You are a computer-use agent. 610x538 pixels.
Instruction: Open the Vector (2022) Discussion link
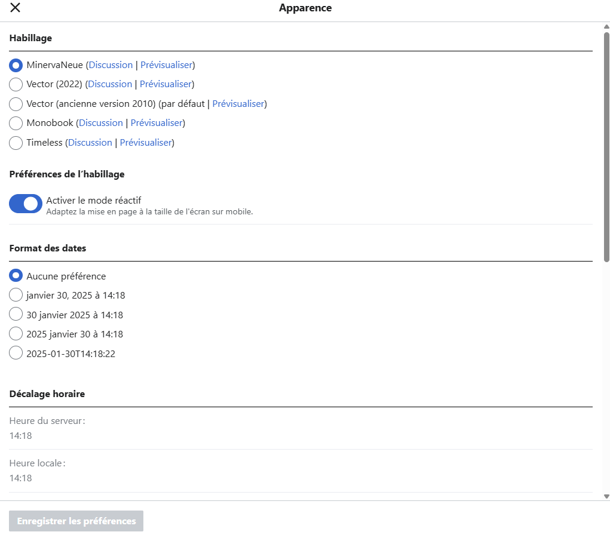click(110, 84)
